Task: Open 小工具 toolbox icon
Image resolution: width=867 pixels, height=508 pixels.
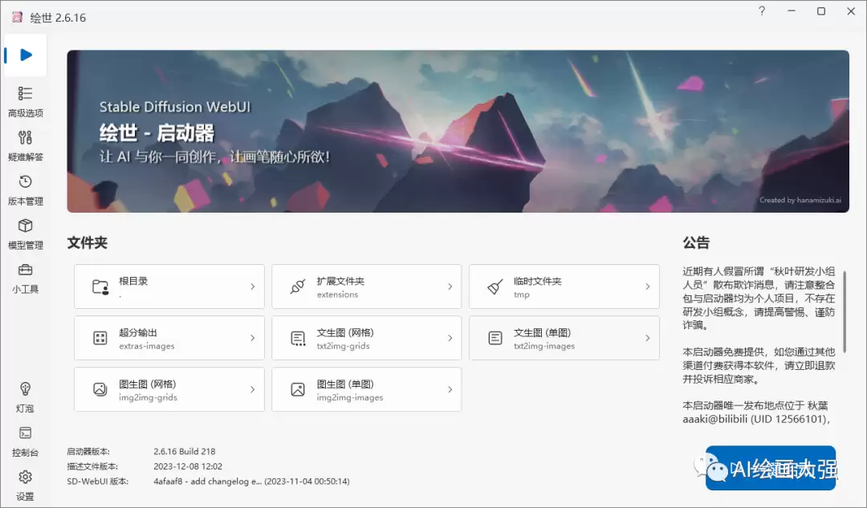Action: 25,270
